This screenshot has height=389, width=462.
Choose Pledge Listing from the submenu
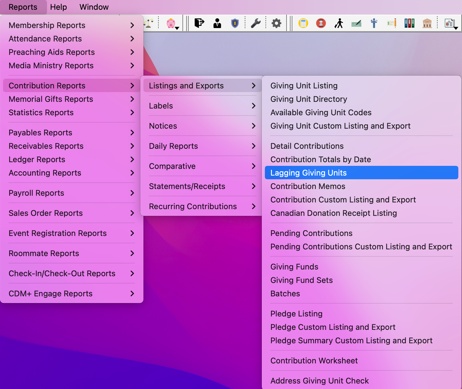pos(296,314)
